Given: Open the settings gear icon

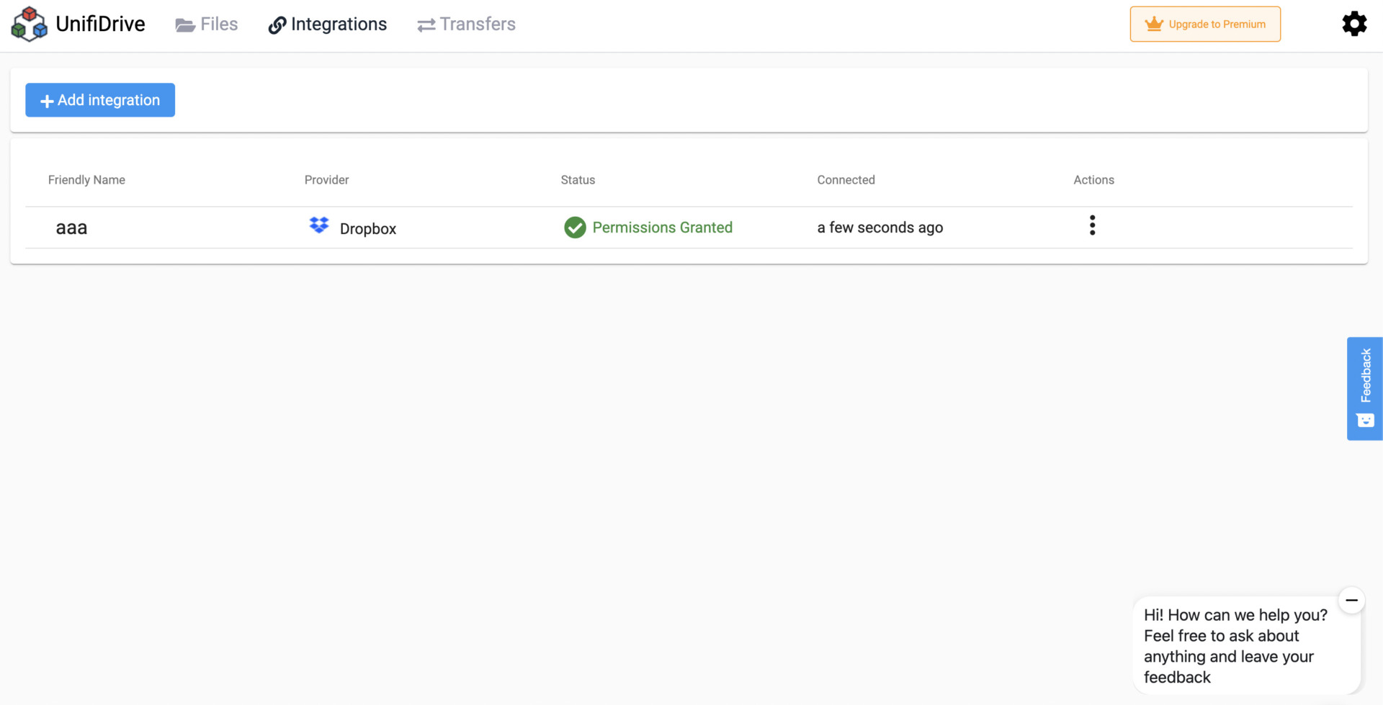Looking at the screenshot, I should click(1354, 24).
